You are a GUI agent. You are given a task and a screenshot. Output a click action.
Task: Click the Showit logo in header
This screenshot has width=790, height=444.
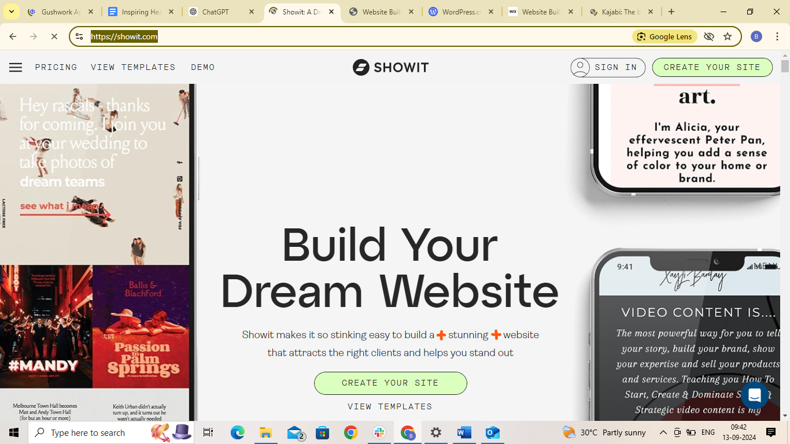[x=390, y=68]
